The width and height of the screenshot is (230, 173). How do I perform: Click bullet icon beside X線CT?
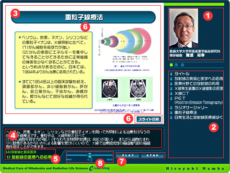click(172, 94)
